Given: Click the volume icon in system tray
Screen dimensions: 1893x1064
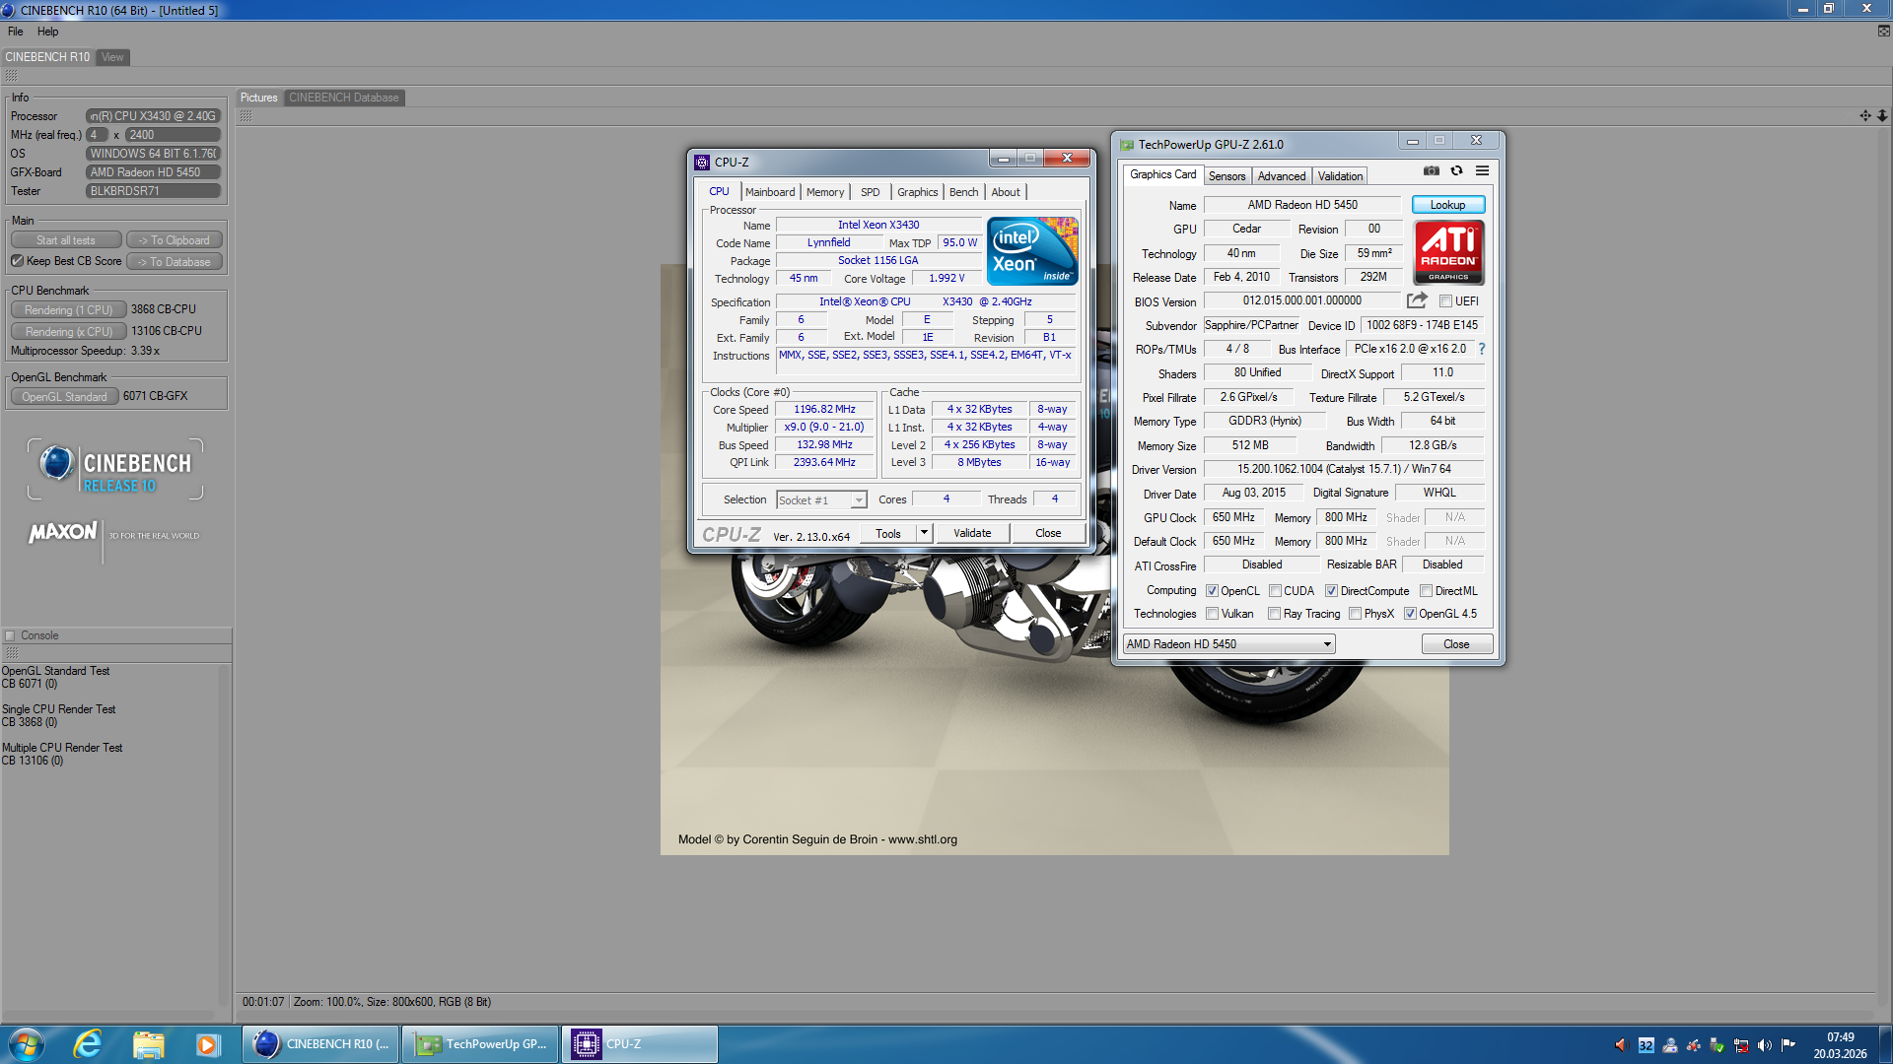Looking at the screenshot, I should [1764, 1045].
